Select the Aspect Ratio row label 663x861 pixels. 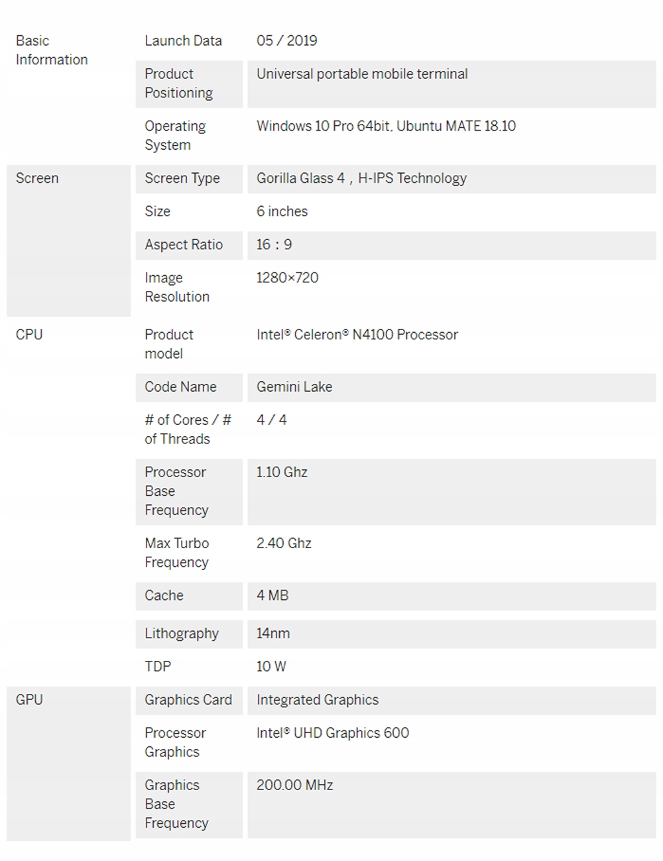coord(184,245)
